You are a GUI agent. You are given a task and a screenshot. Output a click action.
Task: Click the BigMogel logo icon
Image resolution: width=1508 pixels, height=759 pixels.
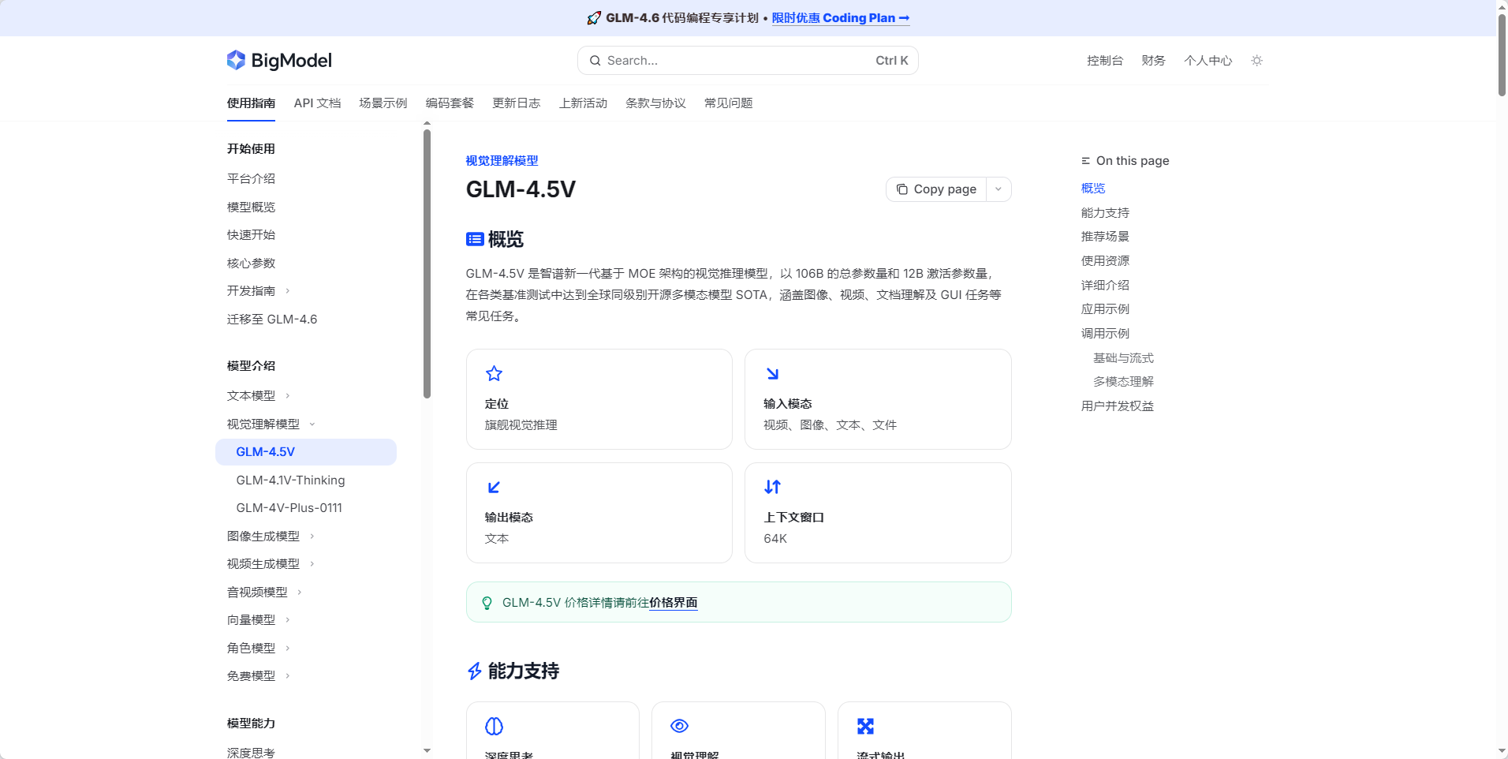(x=236, y=60)
